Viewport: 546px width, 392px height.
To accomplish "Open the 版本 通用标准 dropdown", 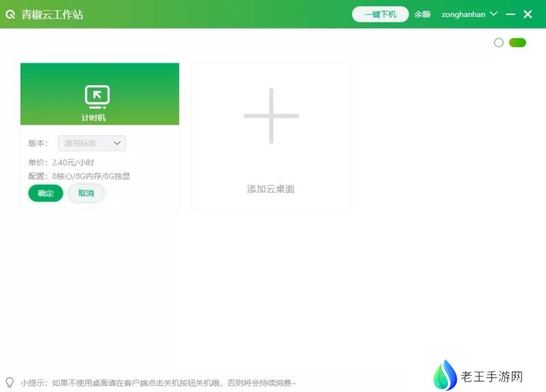I will click(x=93, y=143).
